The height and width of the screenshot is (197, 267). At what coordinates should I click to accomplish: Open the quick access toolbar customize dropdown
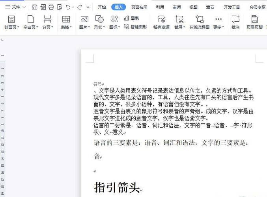88,7
